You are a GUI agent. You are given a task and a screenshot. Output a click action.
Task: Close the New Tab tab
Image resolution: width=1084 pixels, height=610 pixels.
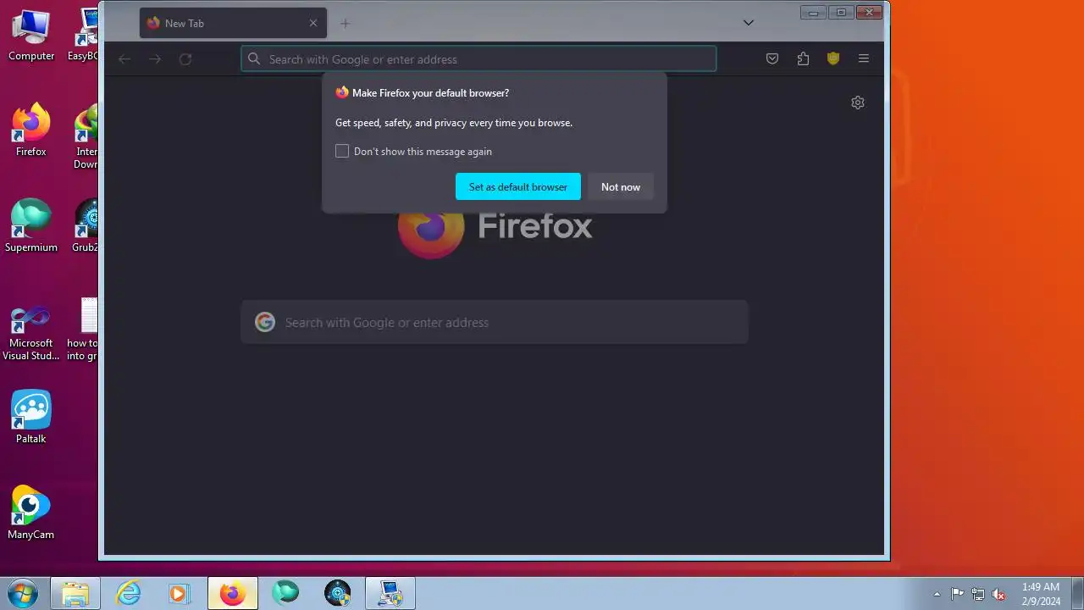(313, 23)
